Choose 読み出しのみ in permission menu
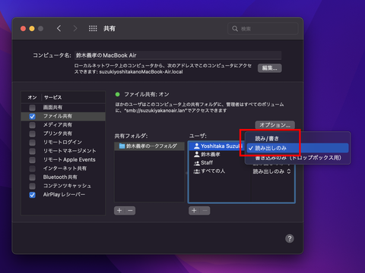This screenshot has height=273, width=365. click(297, 148)
